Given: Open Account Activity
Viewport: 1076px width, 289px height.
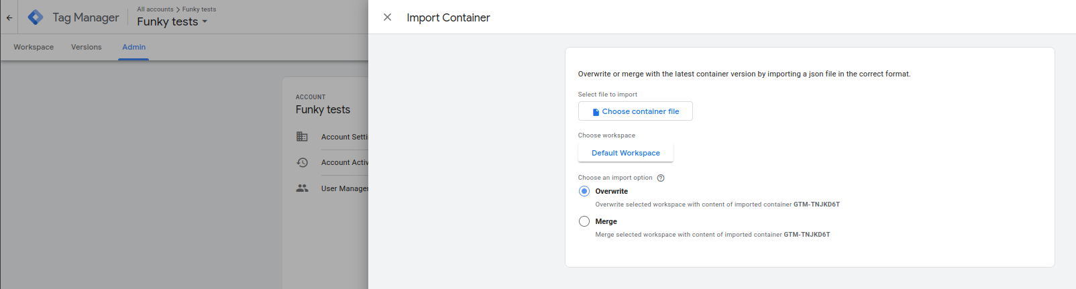Looking at the screenshot, I should tap(345, 162).
